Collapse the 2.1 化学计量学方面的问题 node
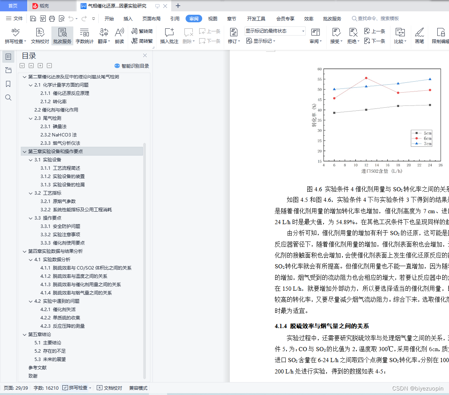Screen dimensions: 449x395 pos(31,85)
